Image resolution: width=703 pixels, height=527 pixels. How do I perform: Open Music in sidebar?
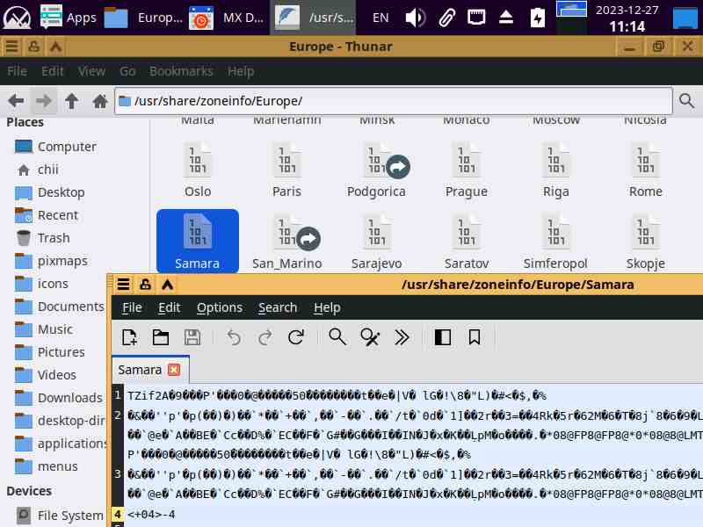point(44,329)
